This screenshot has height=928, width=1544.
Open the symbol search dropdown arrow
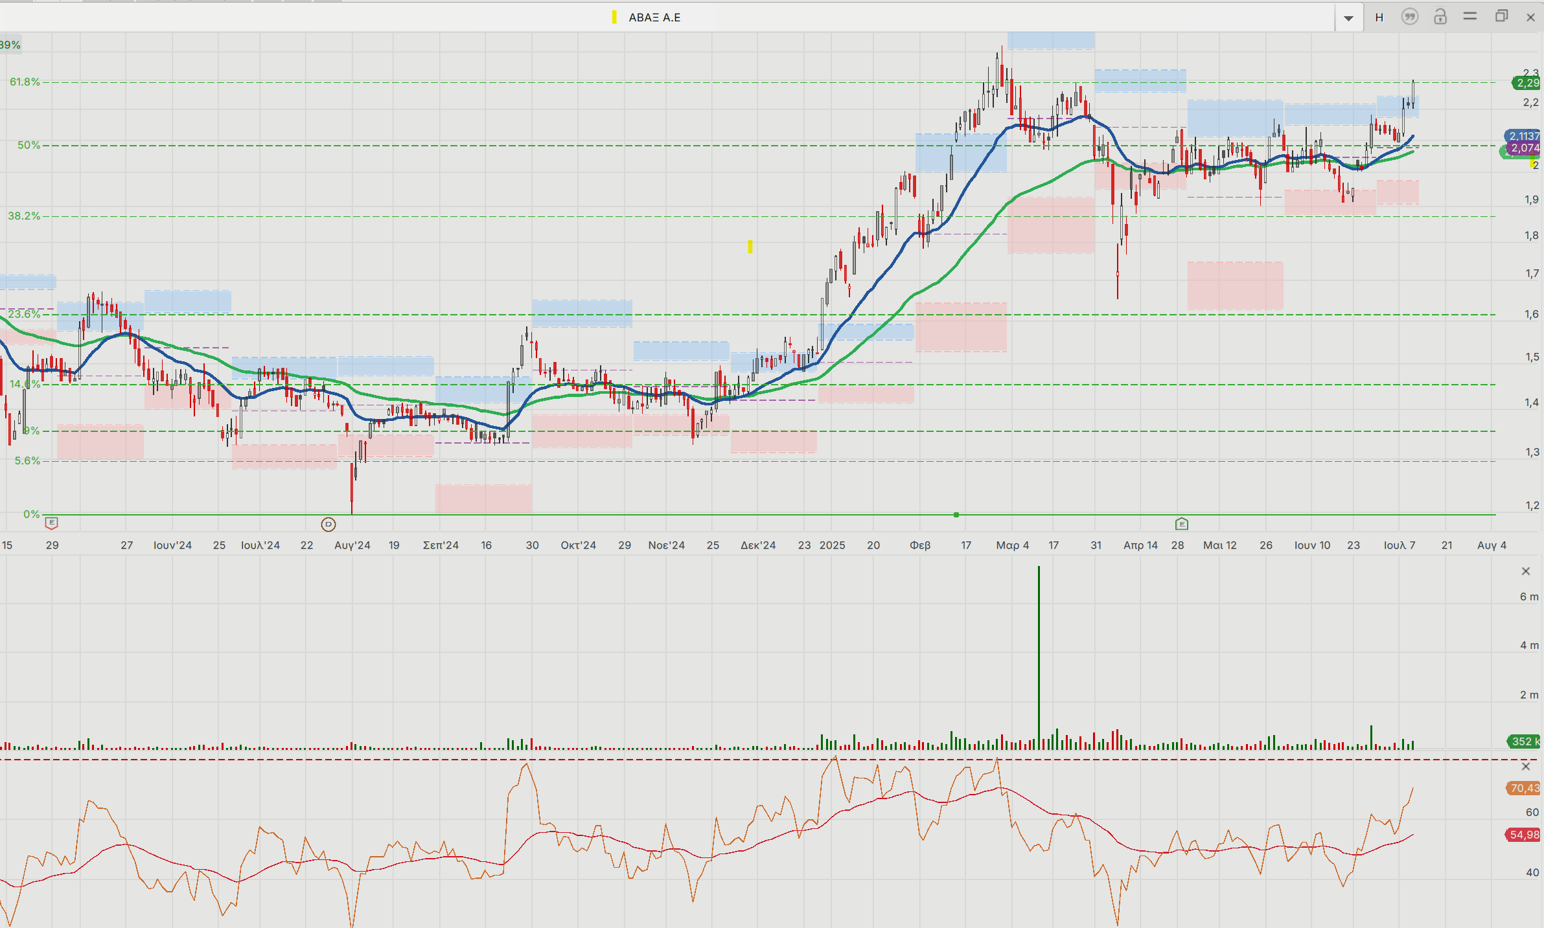(1348, 18)
